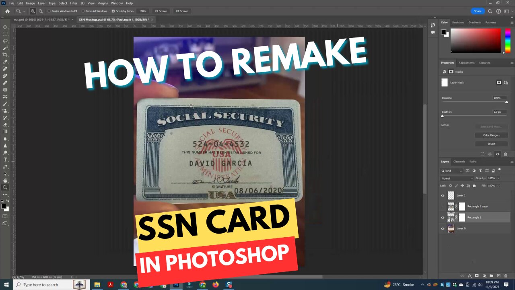Open the Opacity dropdown arrow
The height and width of the screenshot is (290, 515).
499,178
